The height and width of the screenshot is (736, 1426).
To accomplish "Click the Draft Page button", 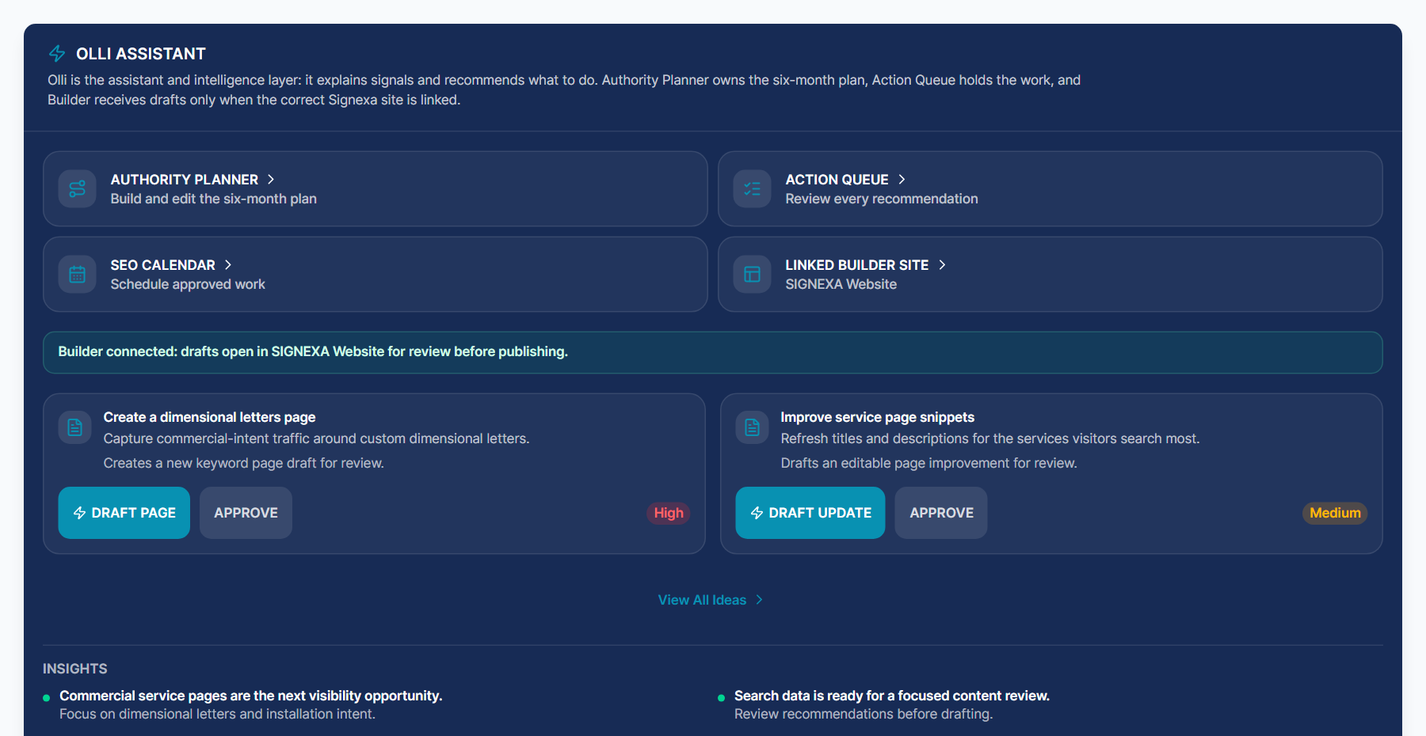I will click(124, 513).
